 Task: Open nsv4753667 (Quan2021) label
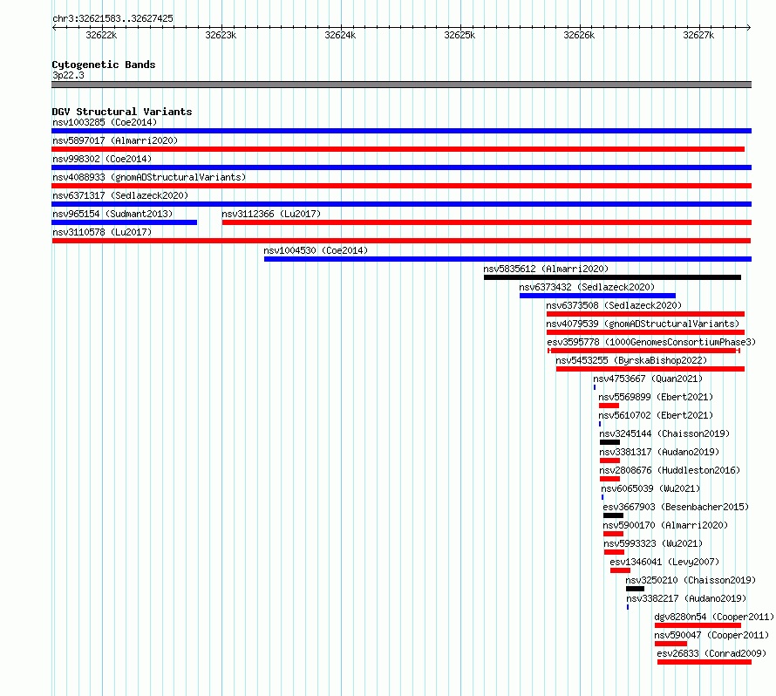click(x=648, y=379)
